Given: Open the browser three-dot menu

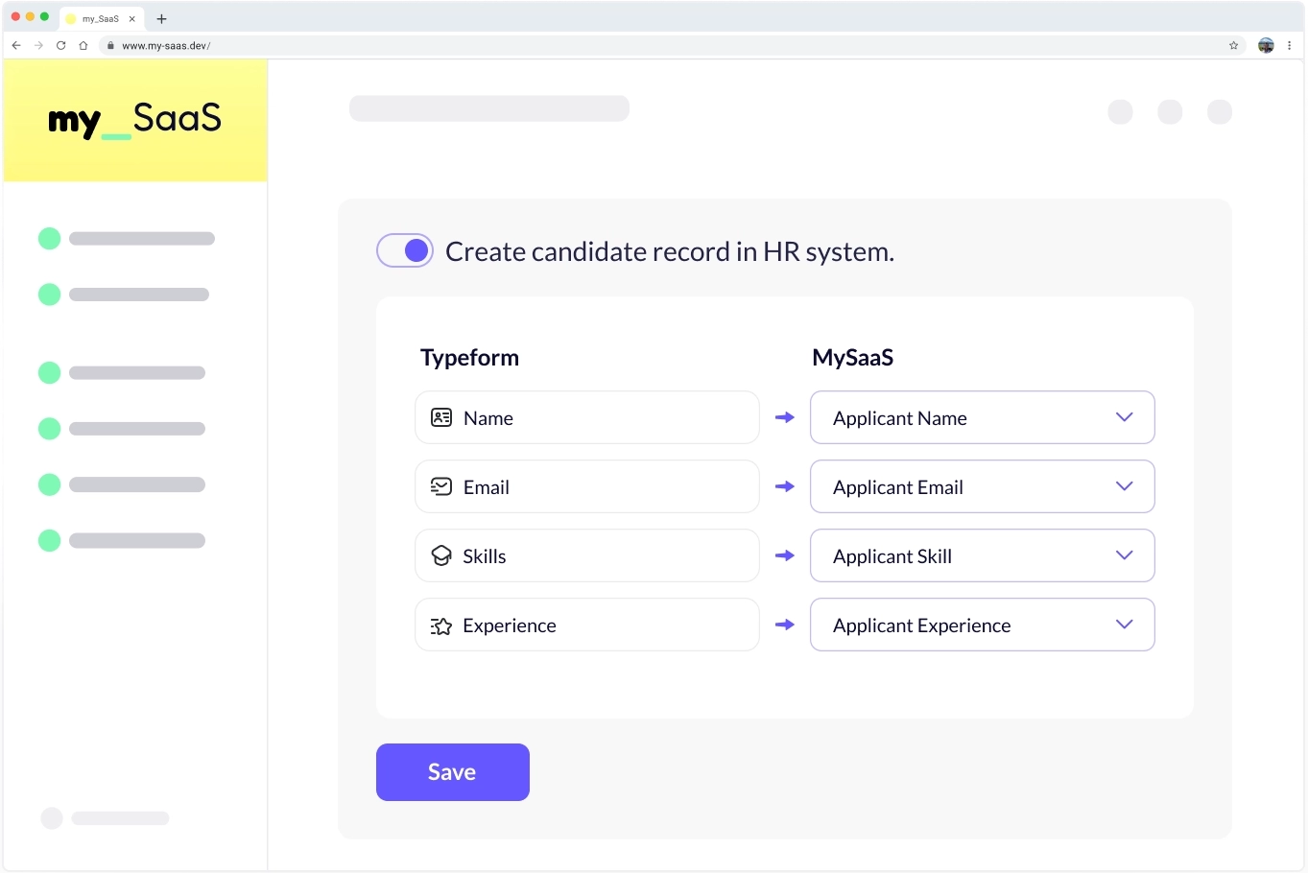Looking at the screenshot, I should pyautogui.click(x=1289, y=45).
